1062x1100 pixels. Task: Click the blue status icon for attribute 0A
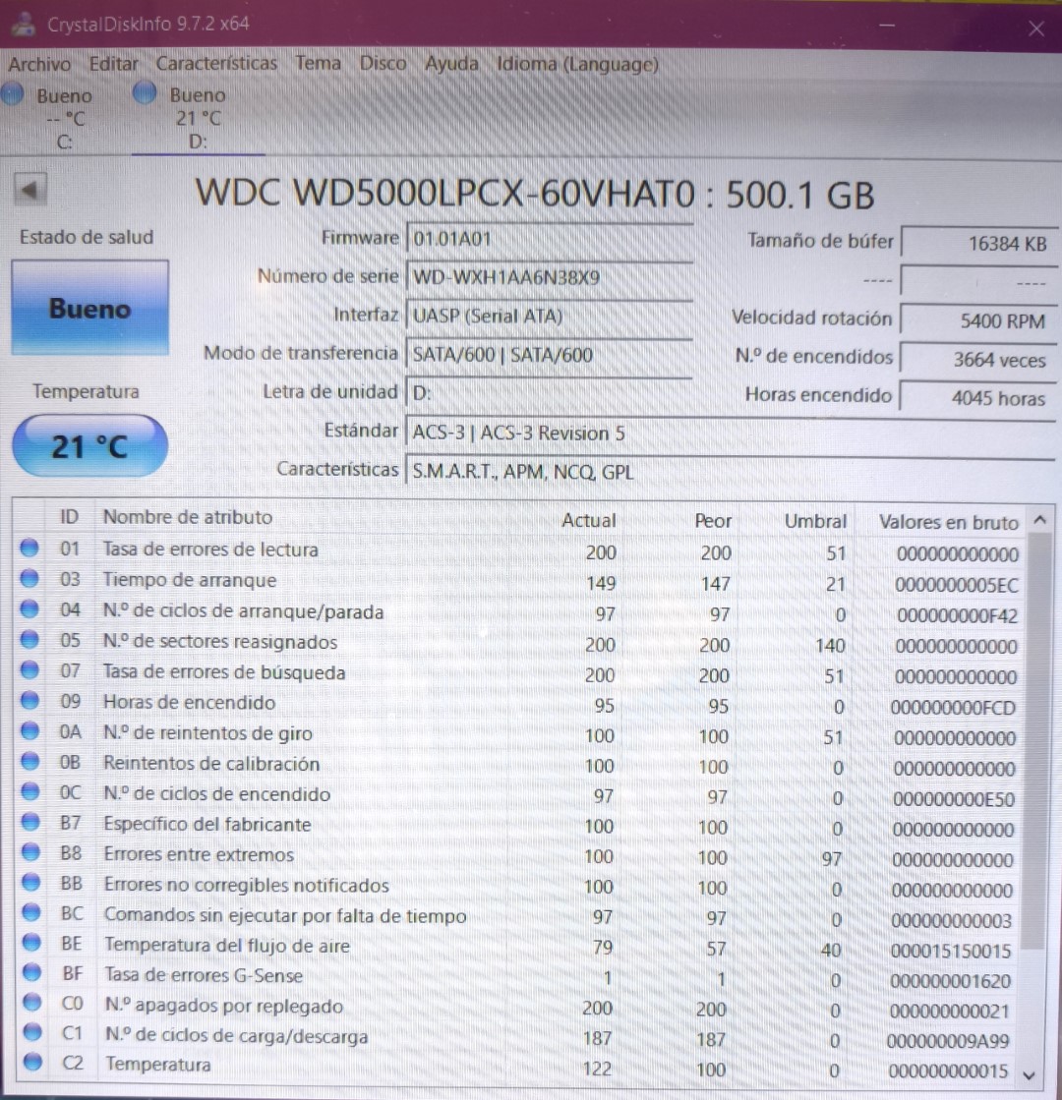pyautogui.click(x=29, y=730)
